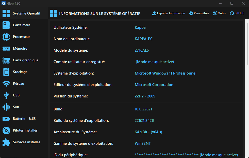Click the Stockage drive icon
This screenshot has height=158, width=249.
tap(6, 72)
